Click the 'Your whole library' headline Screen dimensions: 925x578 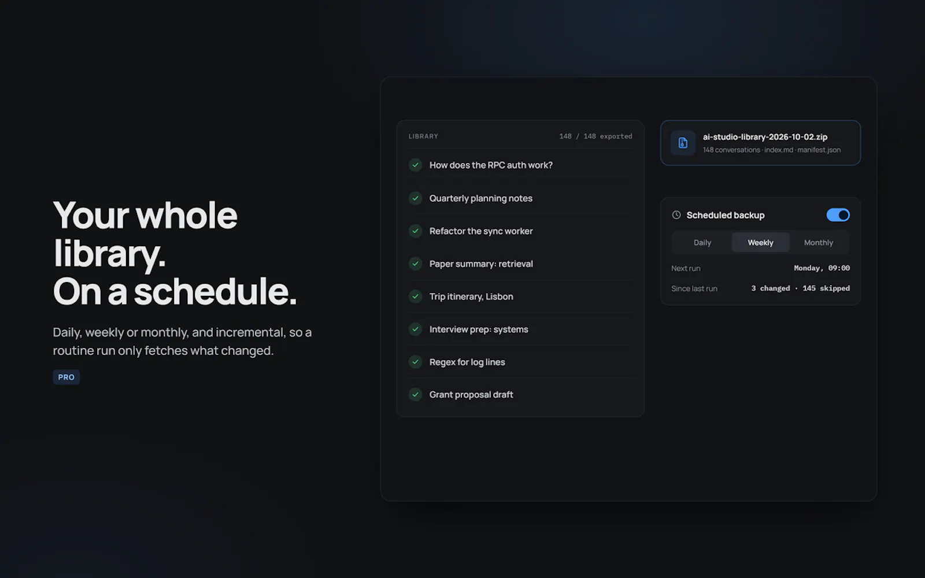pos(175,253)
